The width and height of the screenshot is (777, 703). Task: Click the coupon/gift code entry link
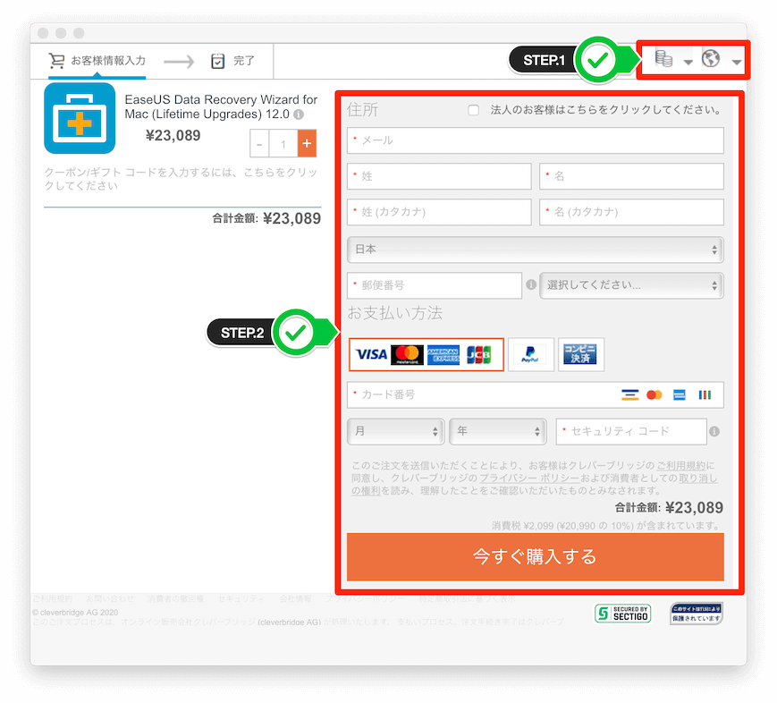coord(181,179)
